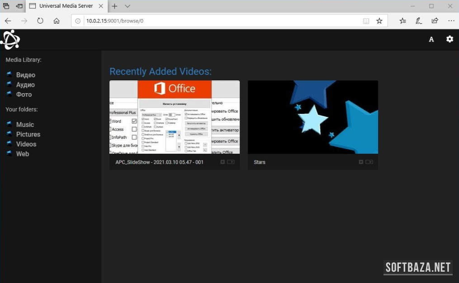Browse the Music folder
The image size is (459, 283).
25,124
